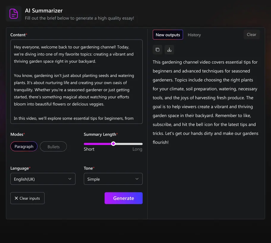Click the AI Summarizer document logo icon
271x243 pixels.
[14, 14]
